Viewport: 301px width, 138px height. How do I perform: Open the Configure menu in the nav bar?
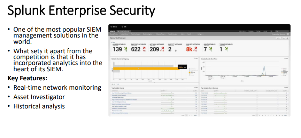pyautogui.click(x=201, y=34)
